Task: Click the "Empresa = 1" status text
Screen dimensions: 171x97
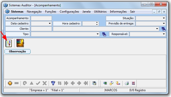Action: pyautogui.click(x=39, y=90)
